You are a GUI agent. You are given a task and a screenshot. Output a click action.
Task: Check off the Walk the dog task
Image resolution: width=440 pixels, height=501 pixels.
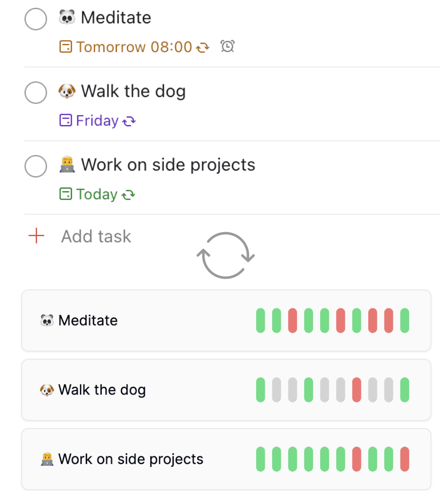[x=36, y=93]
